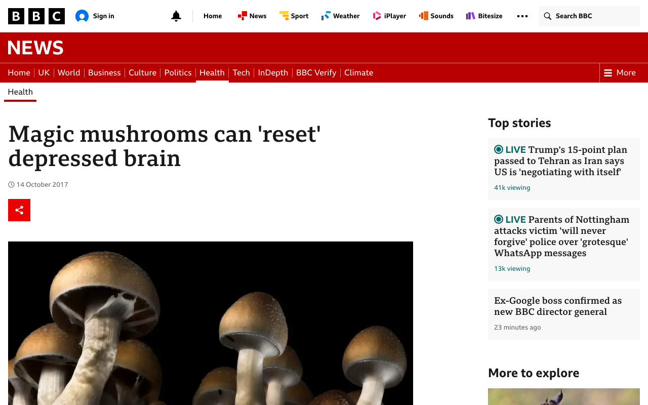Read the Ex-Google boss director general story
The height and width of the screenshot is (405, 648).
[x=558, y=306]
